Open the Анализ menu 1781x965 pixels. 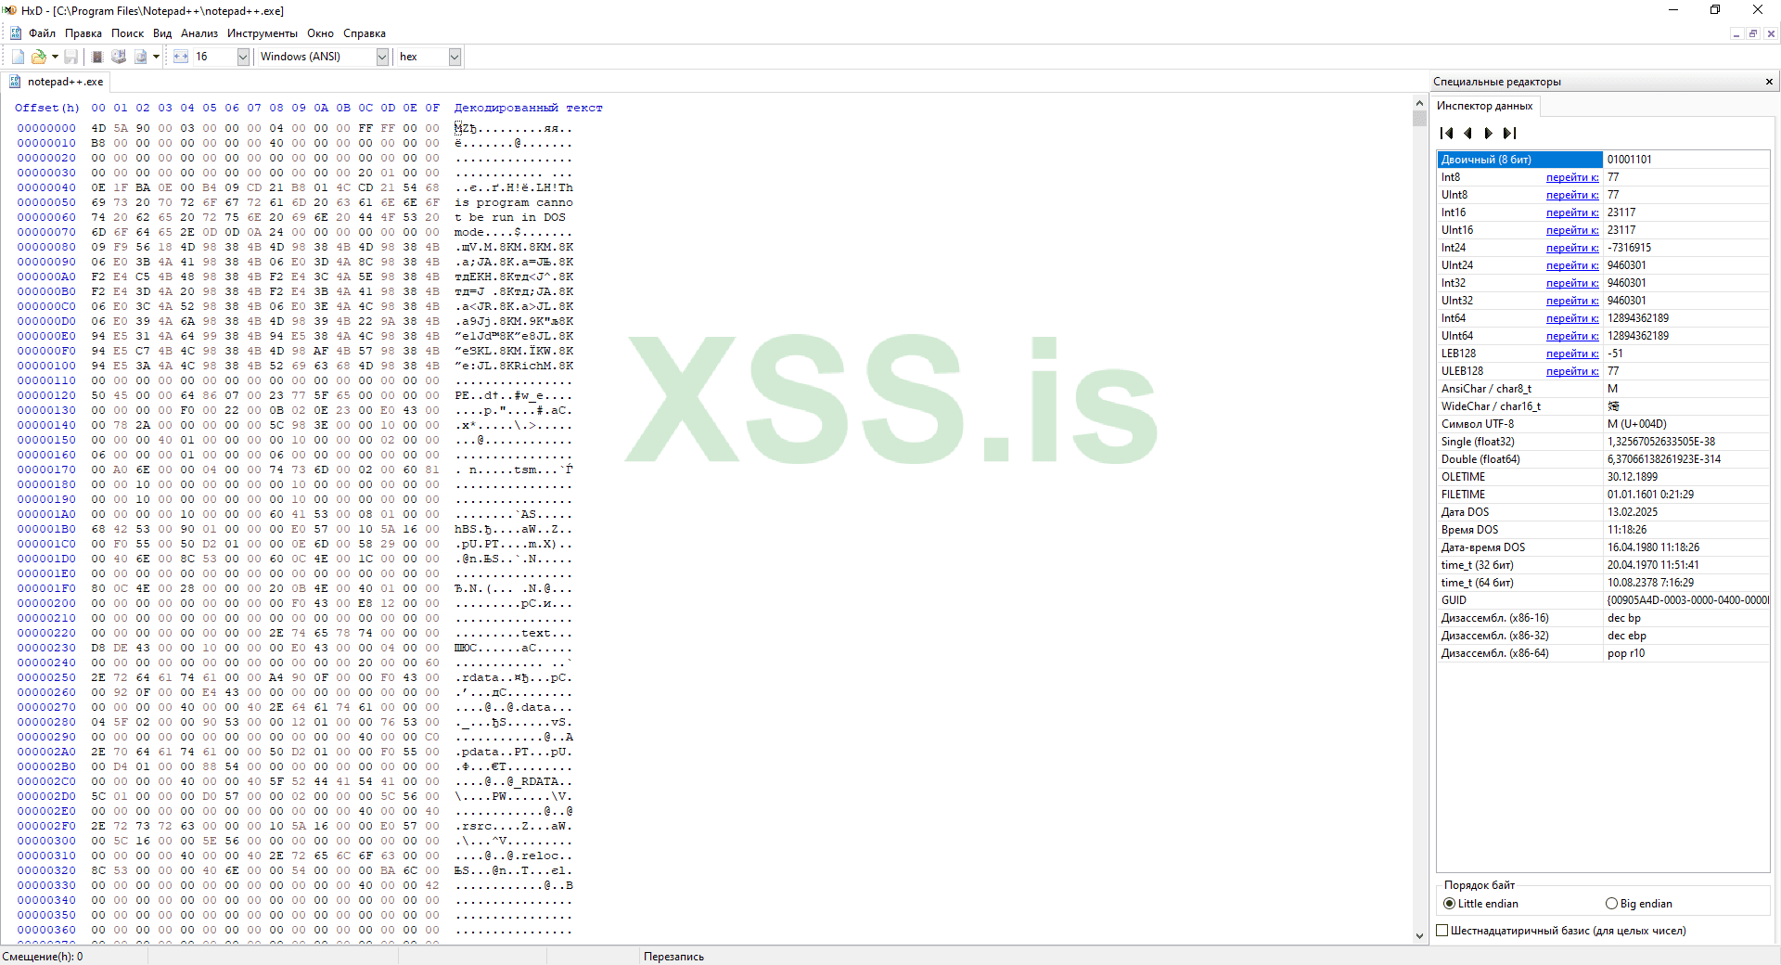click(199, 33)
